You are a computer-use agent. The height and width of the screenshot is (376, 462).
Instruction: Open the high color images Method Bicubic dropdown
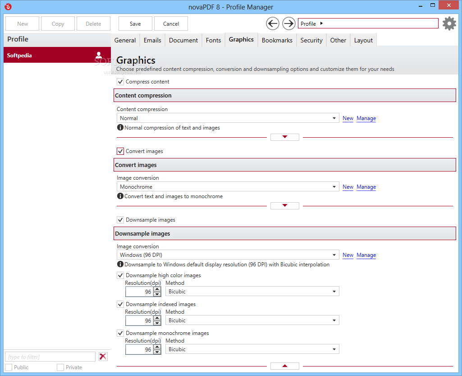pos(252,292)
